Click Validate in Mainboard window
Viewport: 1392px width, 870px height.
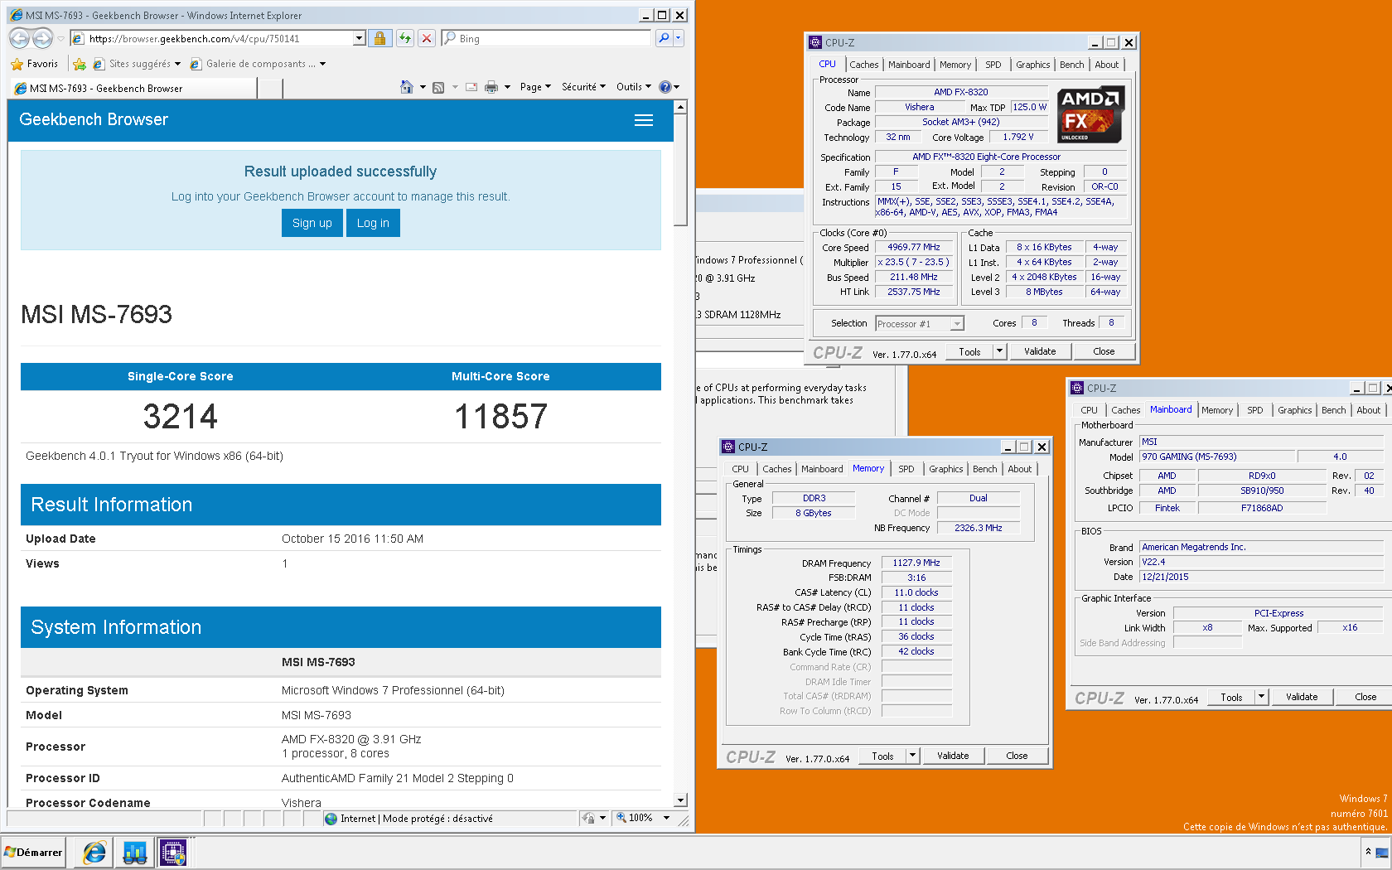click(x=1302, y=697)
